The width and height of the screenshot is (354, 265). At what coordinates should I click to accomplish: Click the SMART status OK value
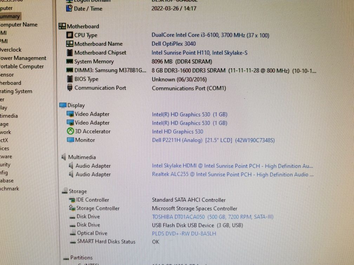tap(156, 242)
